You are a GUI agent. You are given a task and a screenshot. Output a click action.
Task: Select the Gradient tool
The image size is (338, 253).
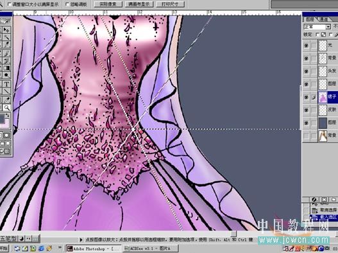click(6, 68)
